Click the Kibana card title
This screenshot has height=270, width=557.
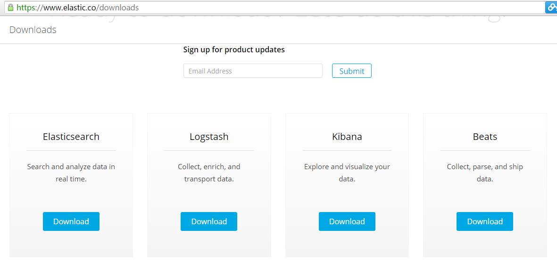pos(347,137)
